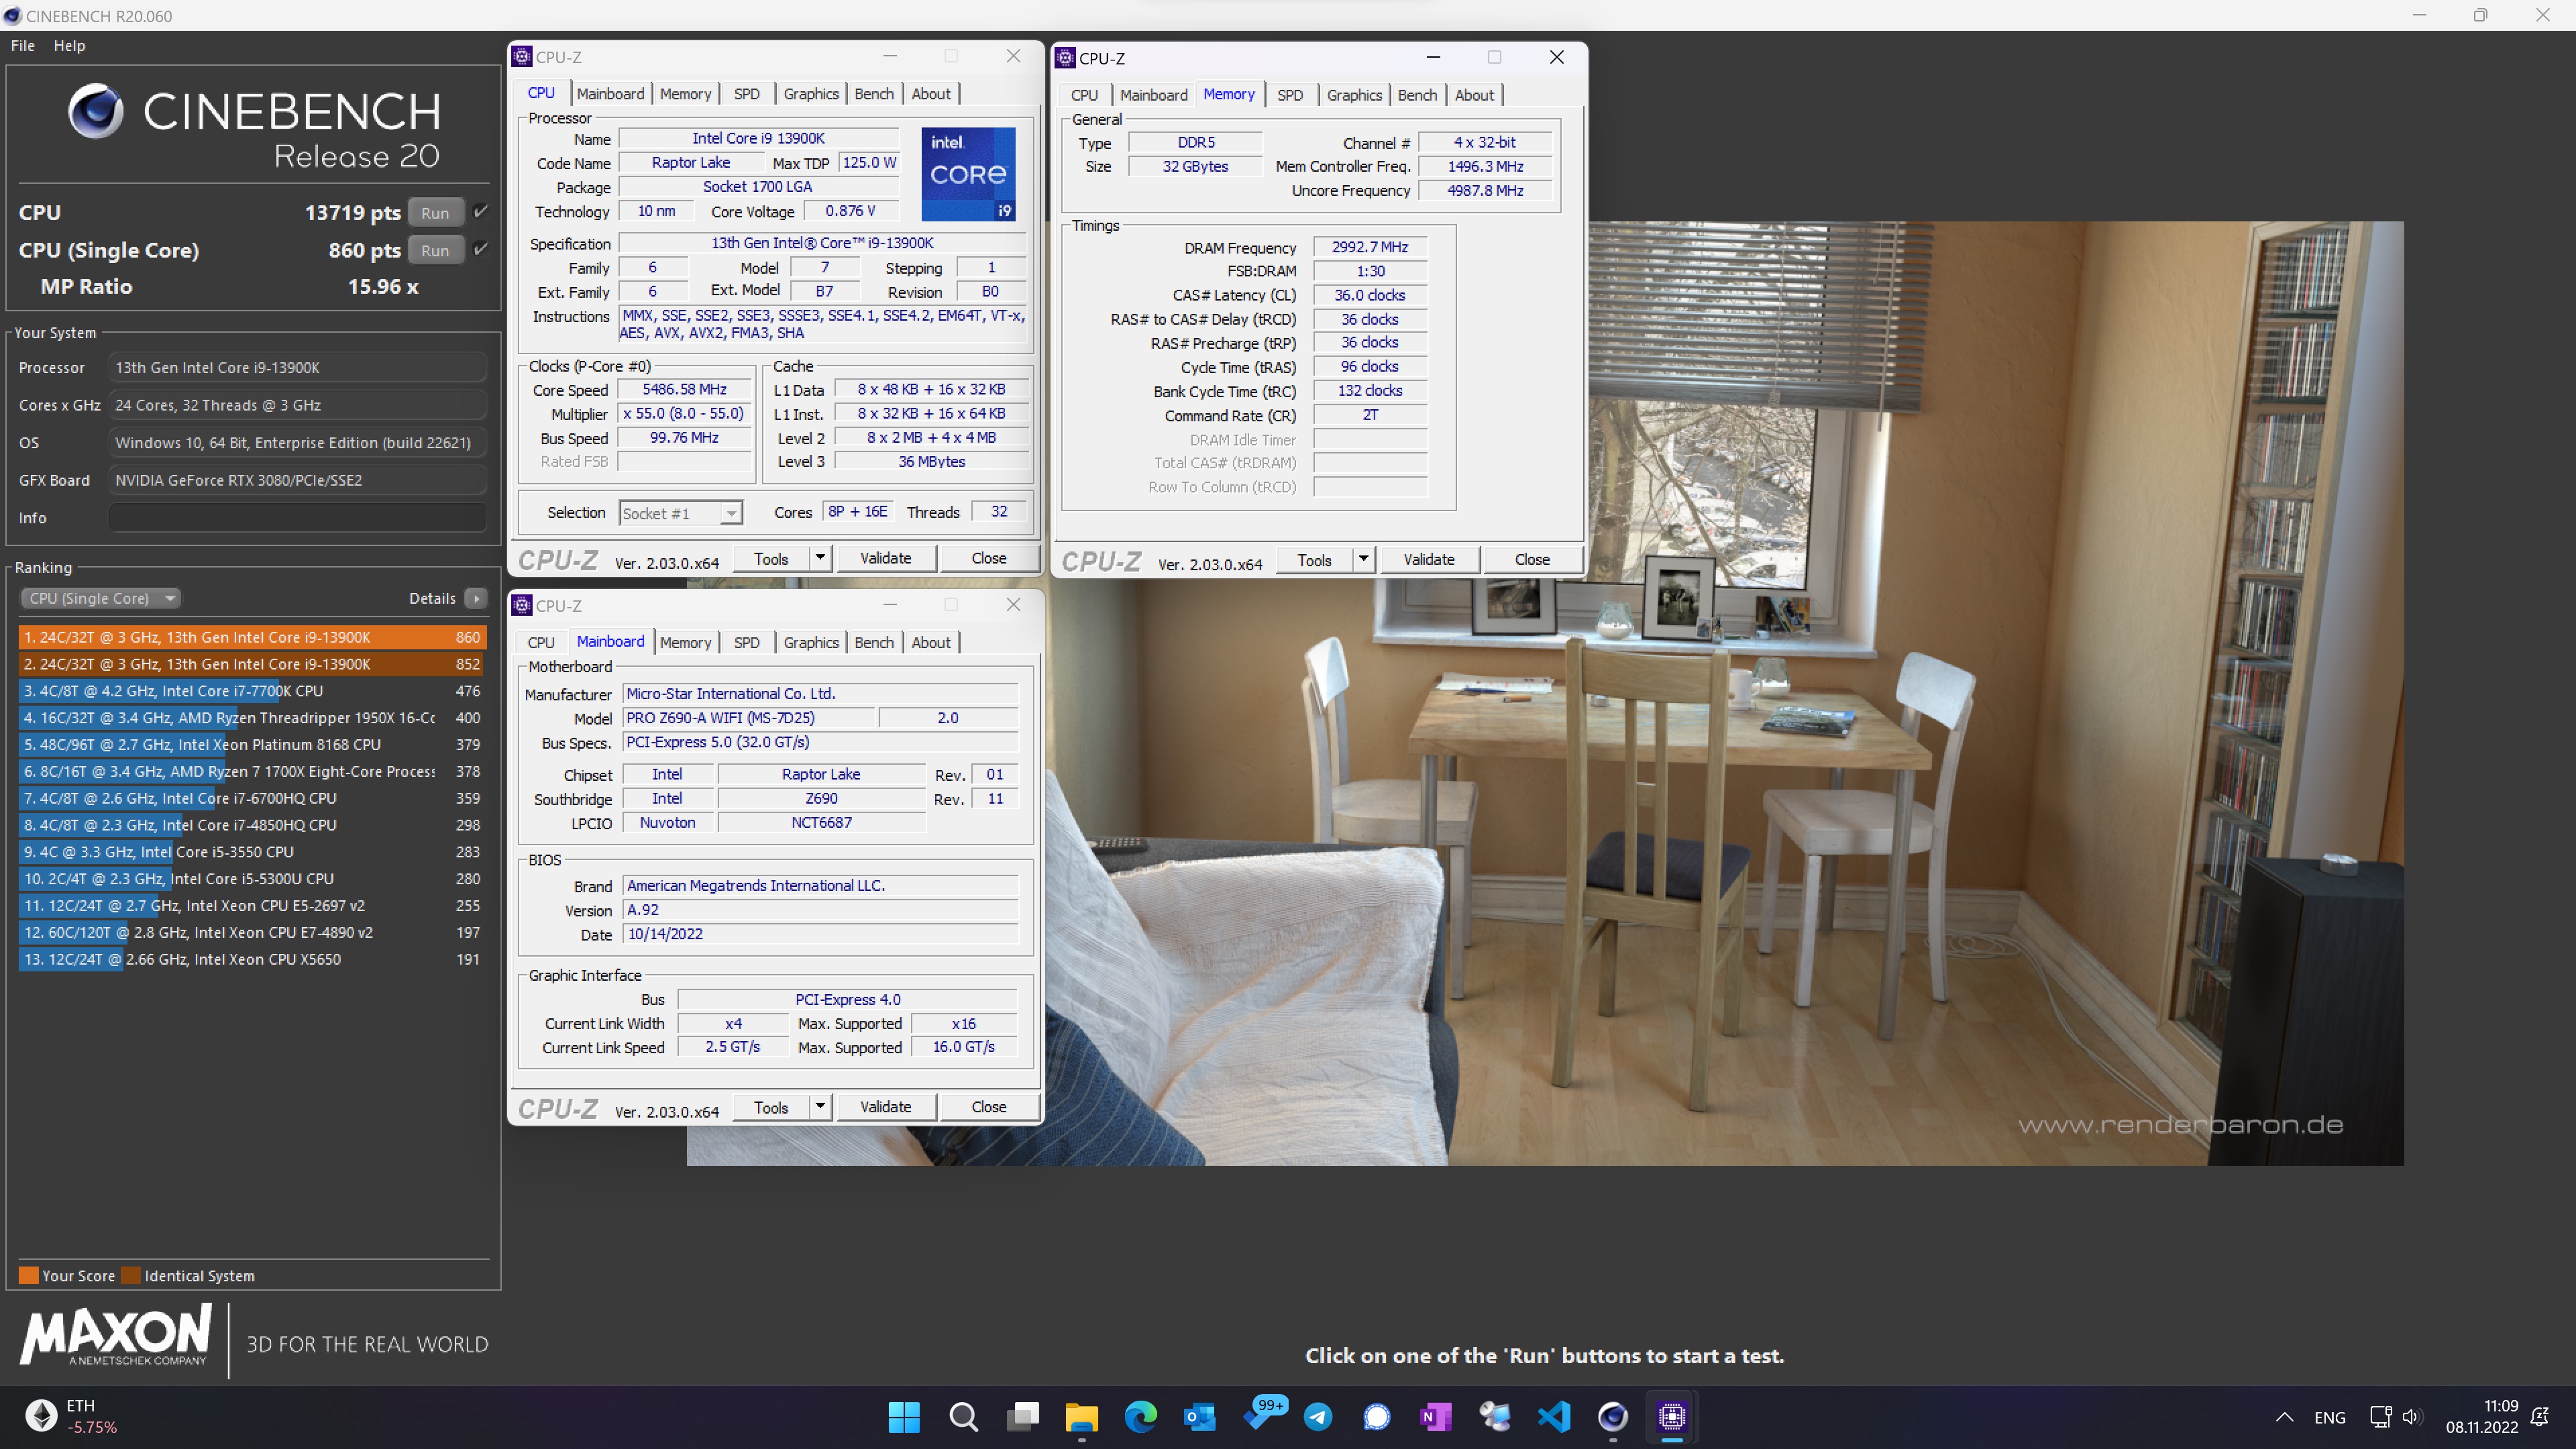Click the CPU-Z taskbar icon
The height and width of the screenshot is (1449, 2576).
[1671, 1416]
